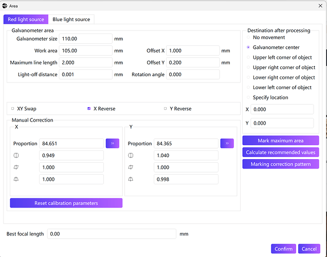Click parallelogram distortion icon in X correction
This screenshot has height=257, width=327.
16,167
